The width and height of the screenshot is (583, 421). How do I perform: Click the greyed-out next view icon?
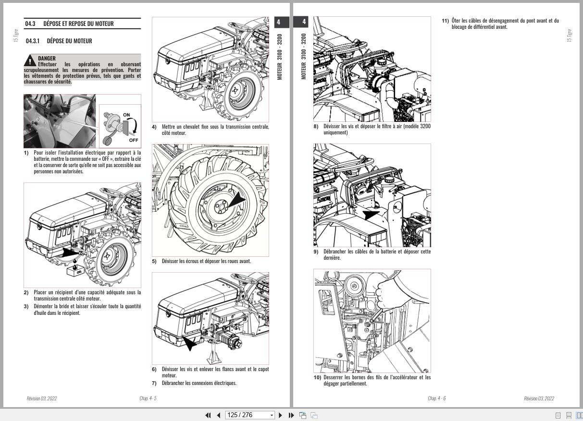coord(314,415)
